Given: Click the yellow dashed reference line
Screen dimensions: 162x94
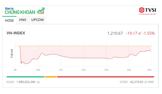Looking at the screenshot, I should 83,46.
